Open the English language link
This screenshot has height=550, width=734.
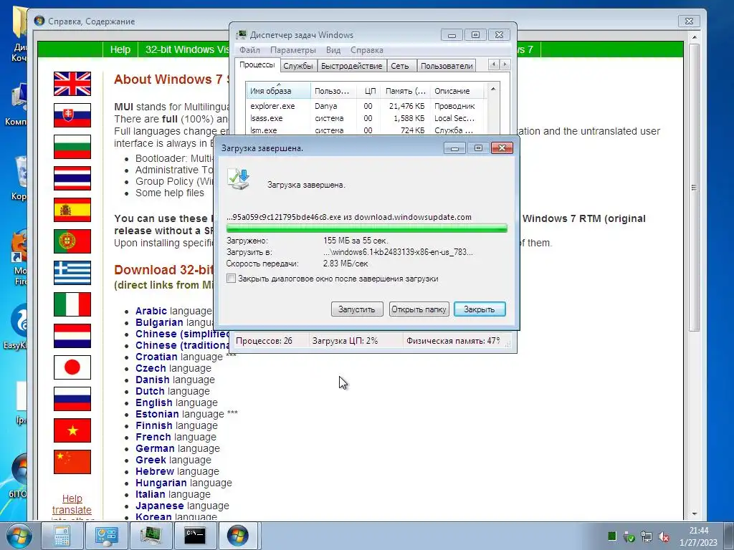coord(154,402)
